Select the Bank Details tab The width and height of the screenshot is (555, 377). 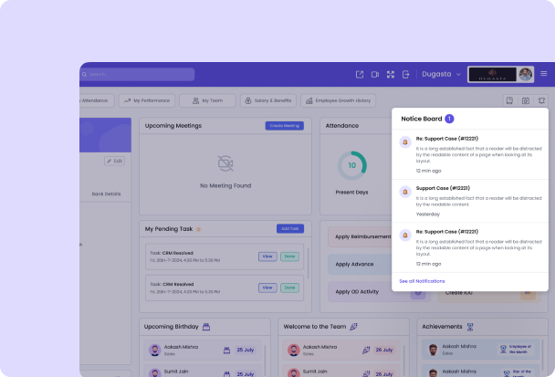106,194
